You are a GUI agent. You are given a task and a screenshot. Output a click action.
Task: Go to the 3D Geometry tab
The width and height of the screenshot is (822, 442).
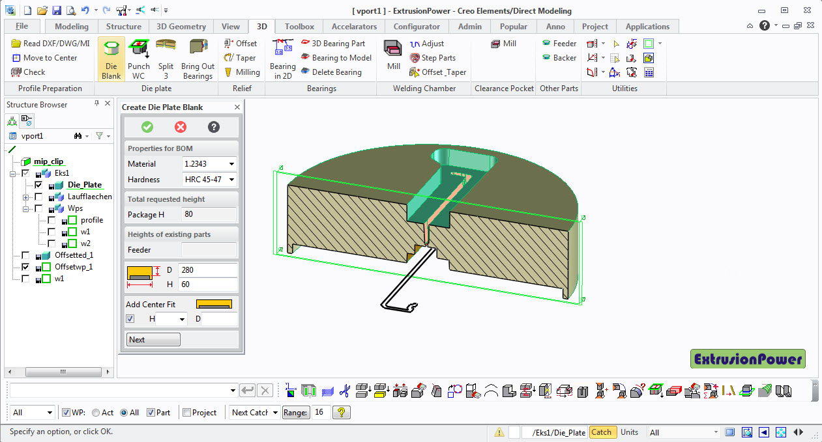(181, 27)
